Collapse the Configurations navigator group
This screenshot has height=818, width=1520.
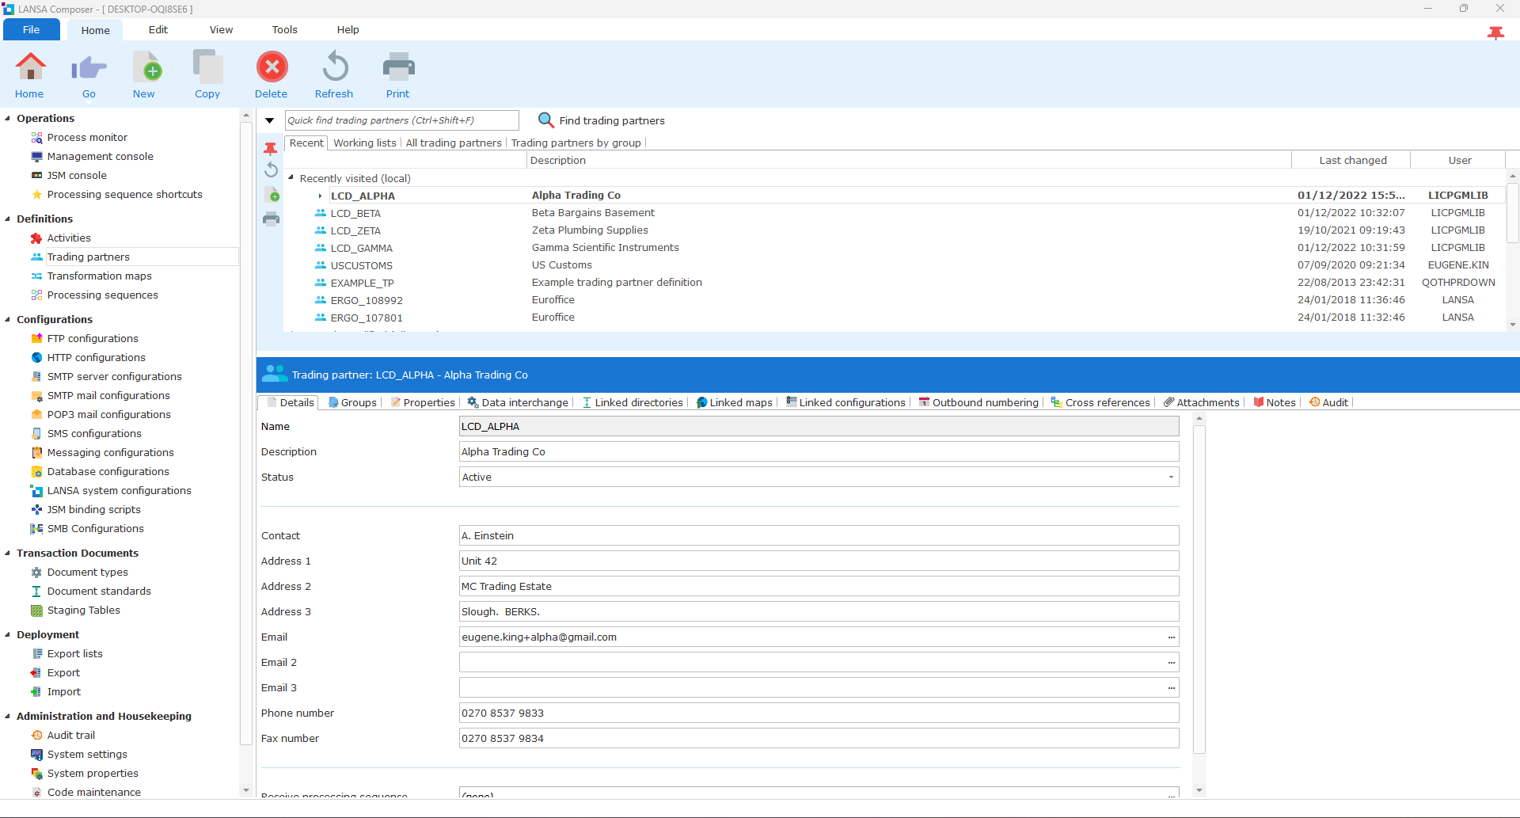pos(8,320)
